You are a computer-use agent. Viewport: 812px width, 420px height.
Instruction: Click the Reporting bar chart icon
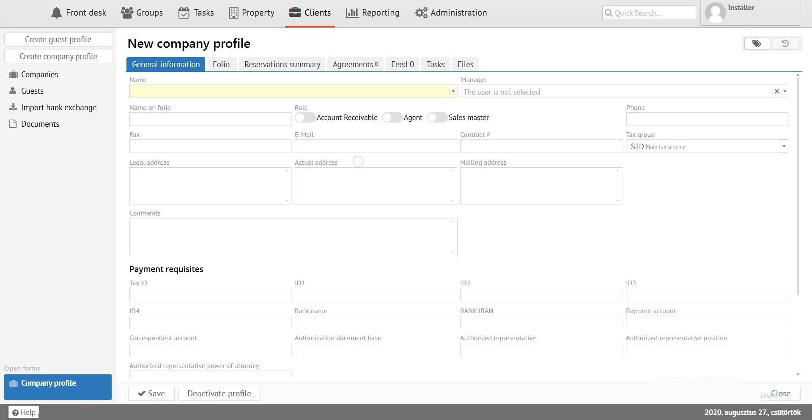(x=352, y=13)
